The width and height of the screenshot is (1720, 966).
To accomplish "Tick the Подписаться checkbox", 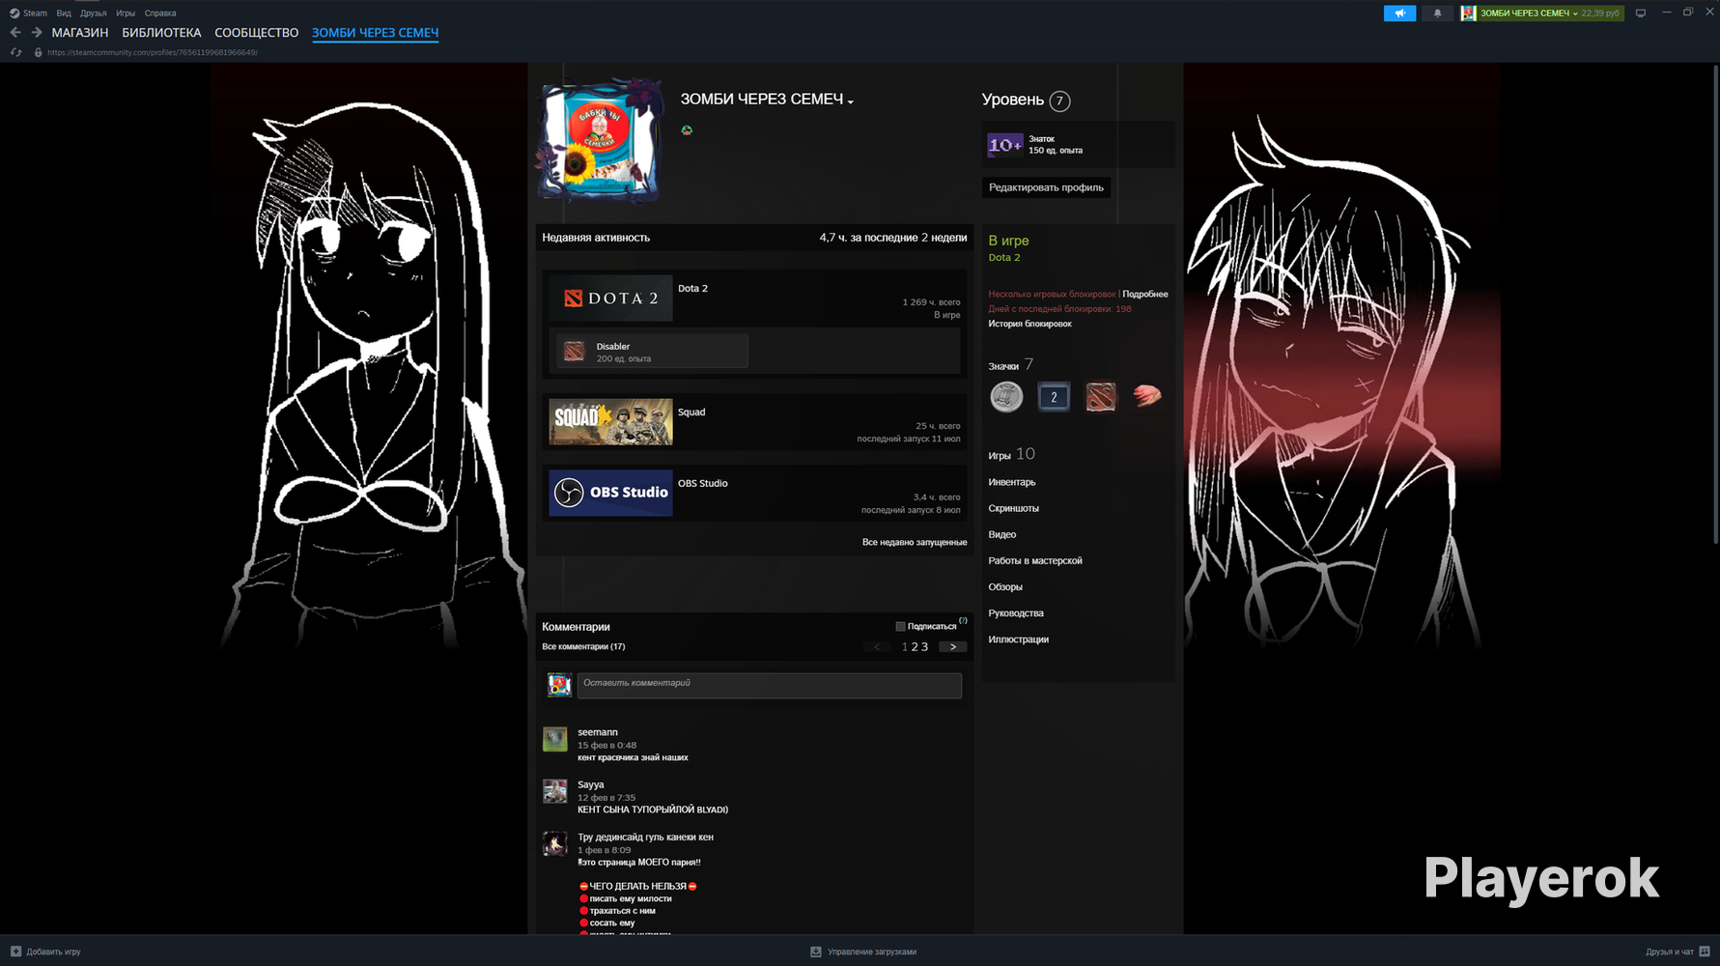I will click(900, 627).
